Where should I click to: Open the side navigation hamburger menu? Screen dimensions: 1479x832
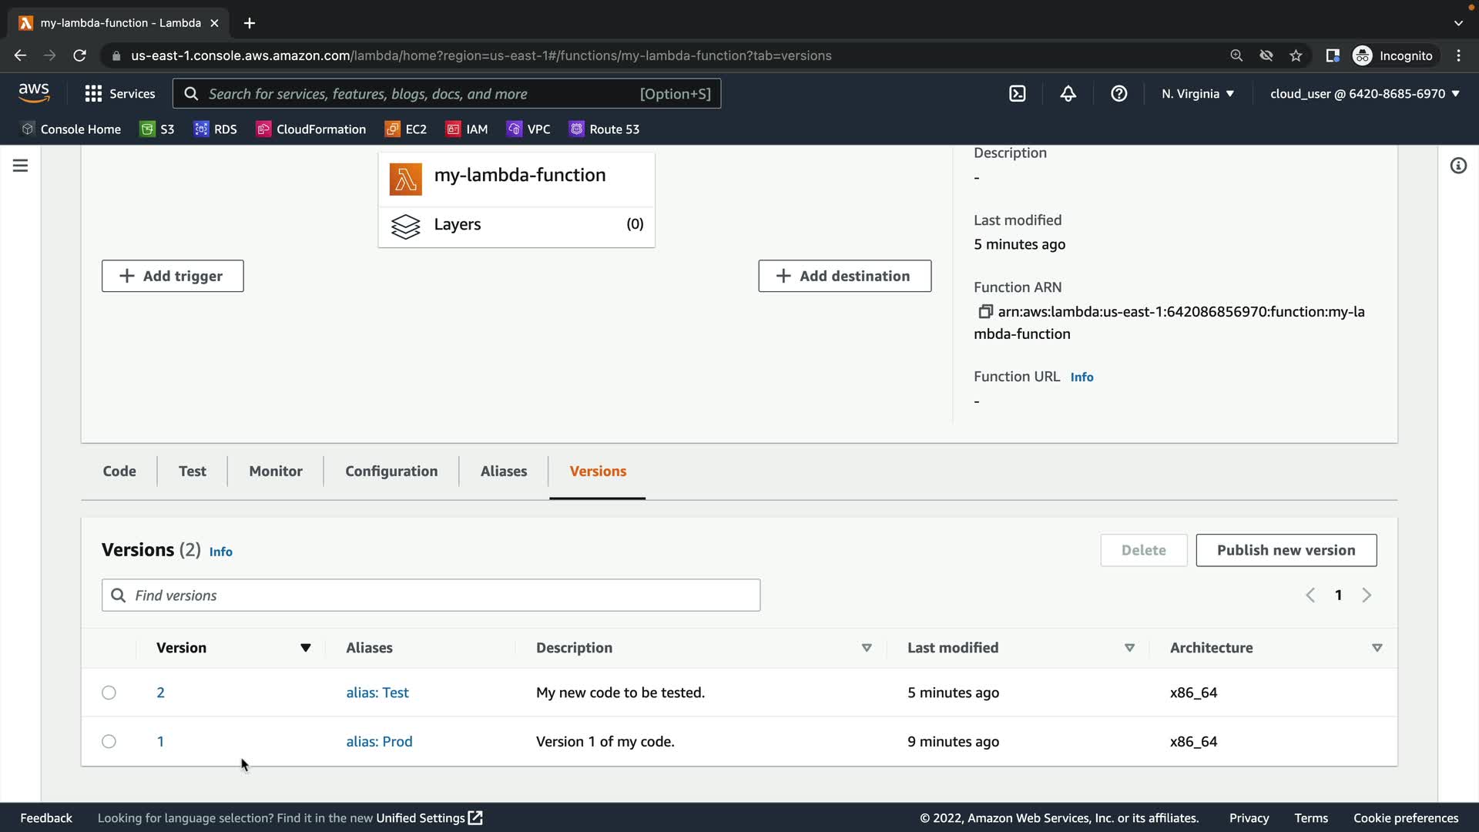21,166
